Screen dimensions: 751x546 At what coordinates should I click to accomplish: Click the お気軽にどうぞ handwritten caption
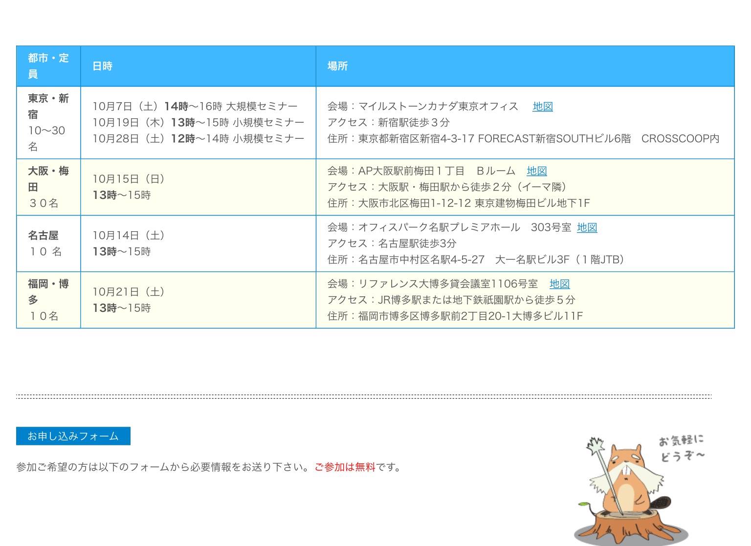682,448
